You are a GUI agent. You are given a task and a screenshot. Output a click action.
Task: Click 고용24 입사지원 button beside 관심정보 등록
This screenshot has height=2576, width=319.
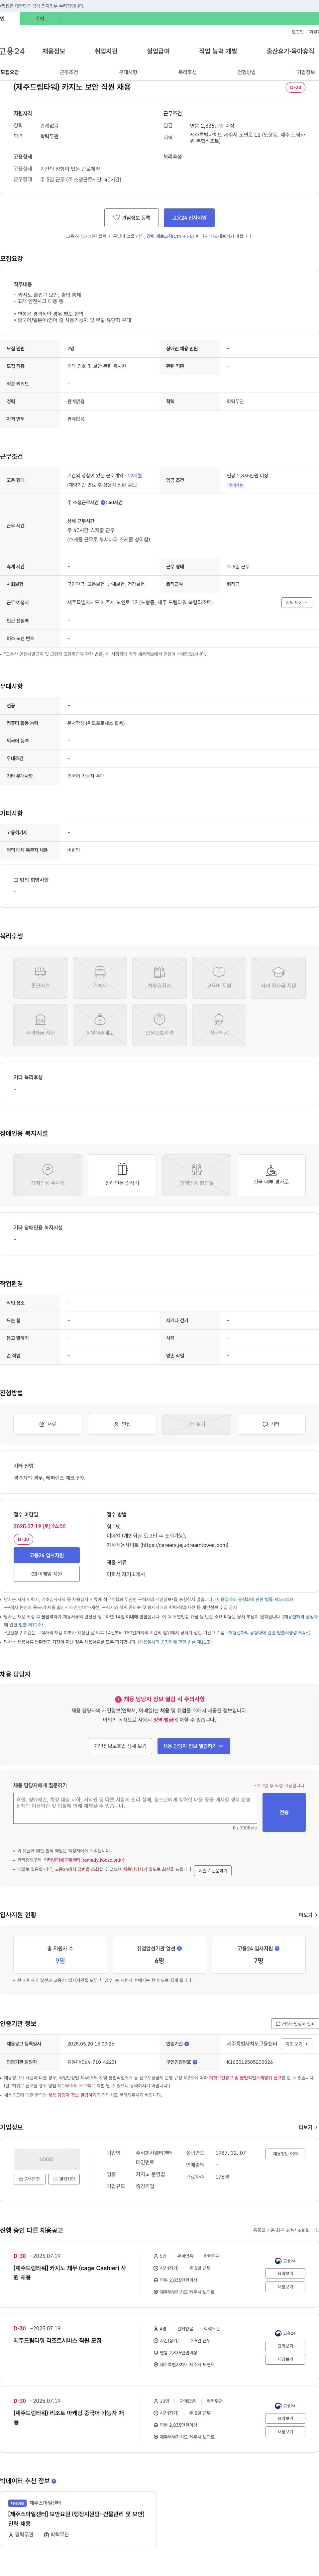click(189, 217)
